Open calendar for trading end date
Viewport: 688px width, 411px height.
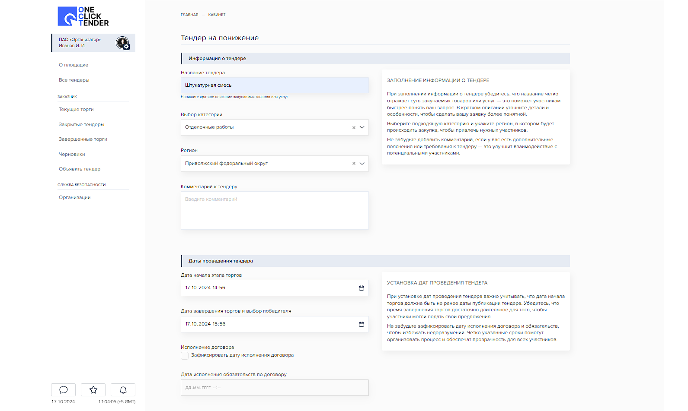pos(361,324)
